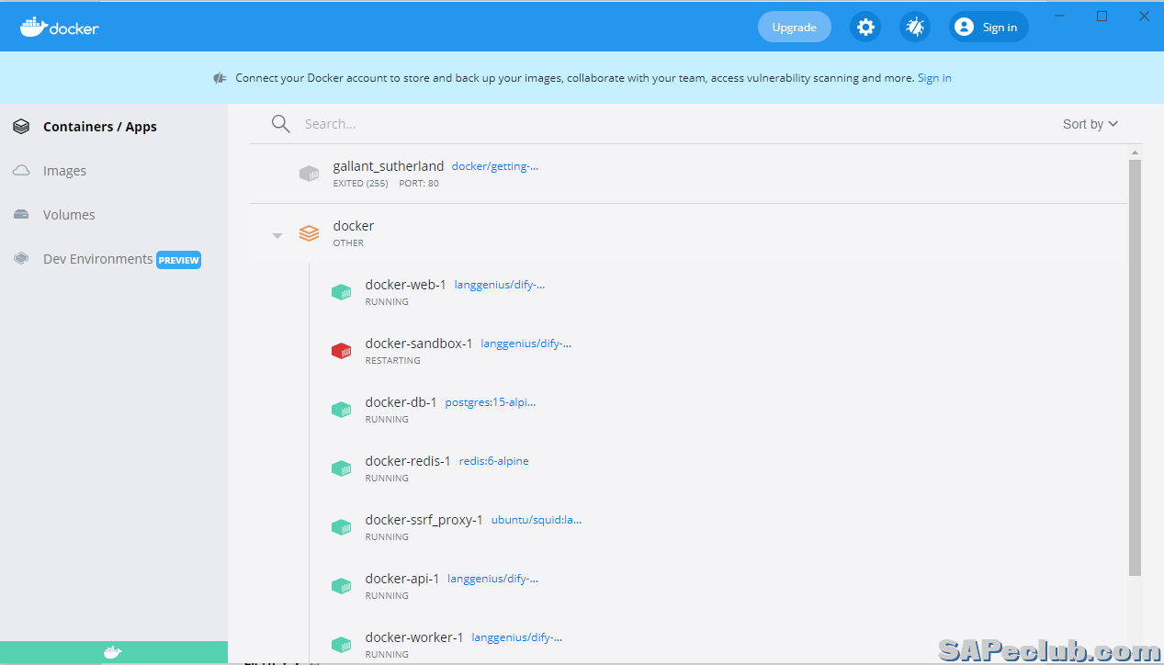The image size is (1164, 665).
Task: Click the bug troubleshoot icon
Action: point(914,28)
